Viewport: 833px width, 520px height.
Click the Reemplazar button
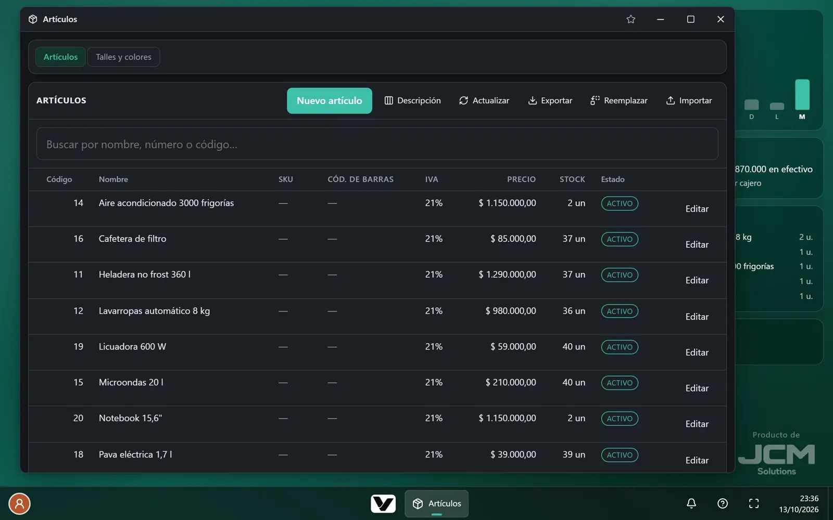619,100
